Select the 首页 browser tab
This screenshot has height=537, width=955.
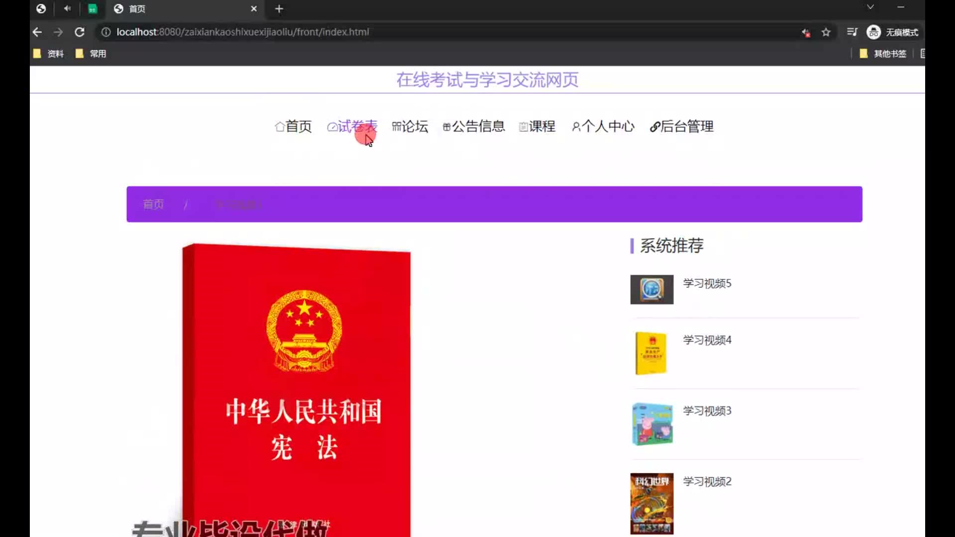point(185,9)
